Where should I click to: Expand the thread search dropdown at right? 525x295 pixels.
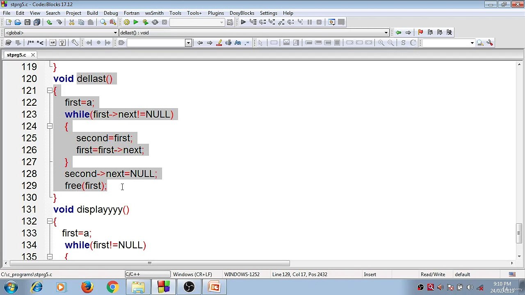tap(472, 43)
